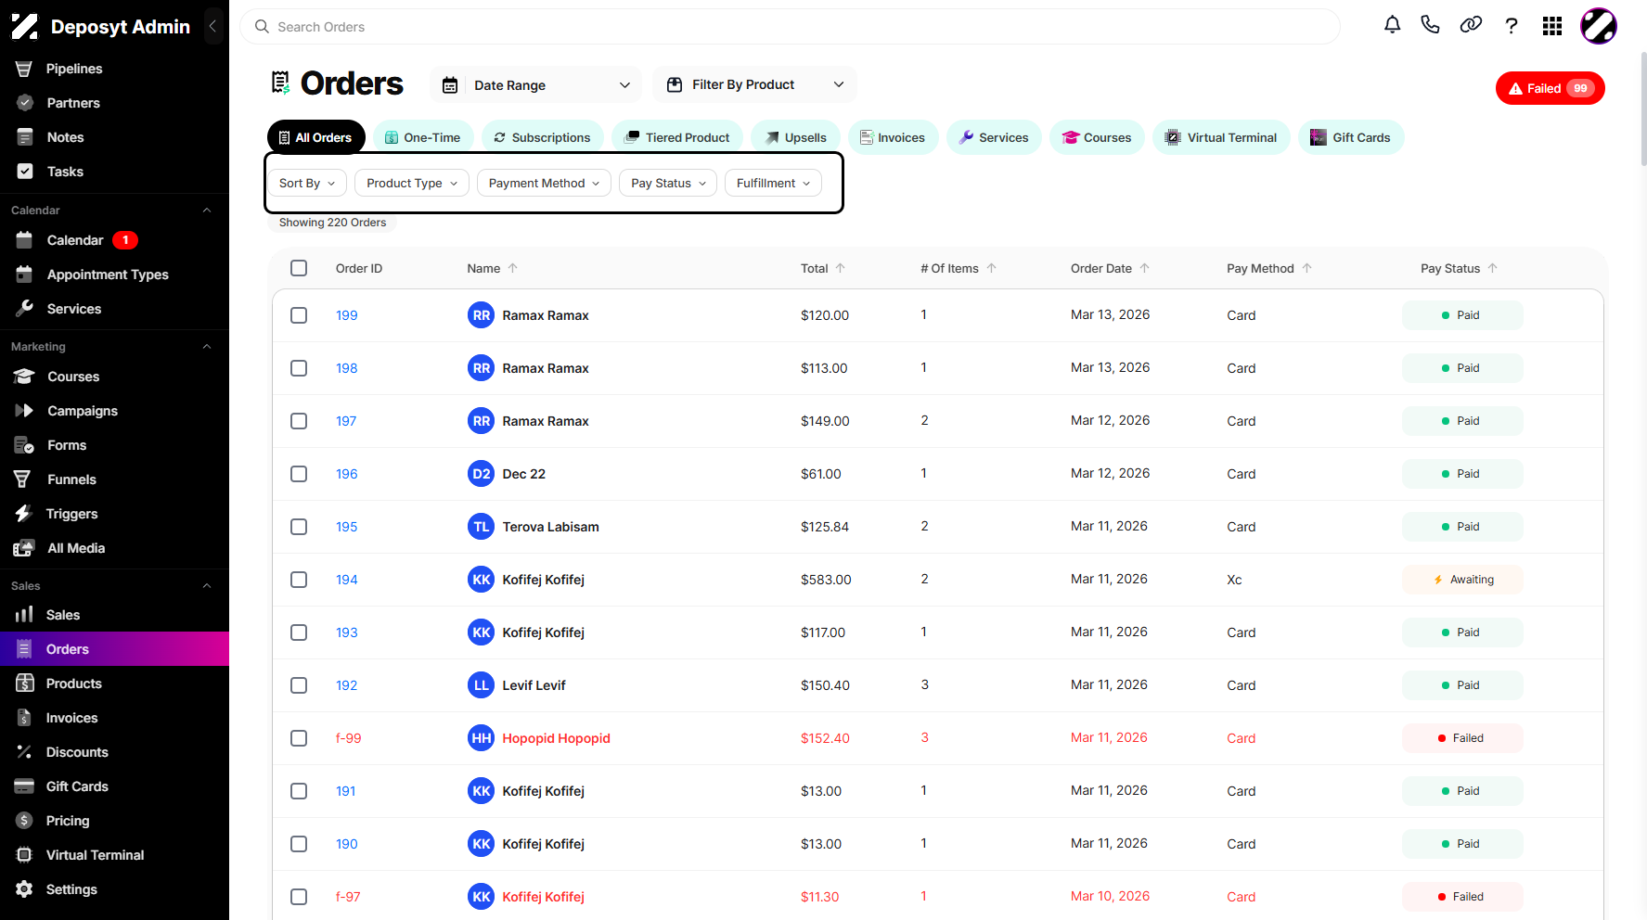This screenshot has height=920, width=1647.
Task: Collapse the Marketing sidebar section
Action: pyautogui.click(x=207, y=347)
